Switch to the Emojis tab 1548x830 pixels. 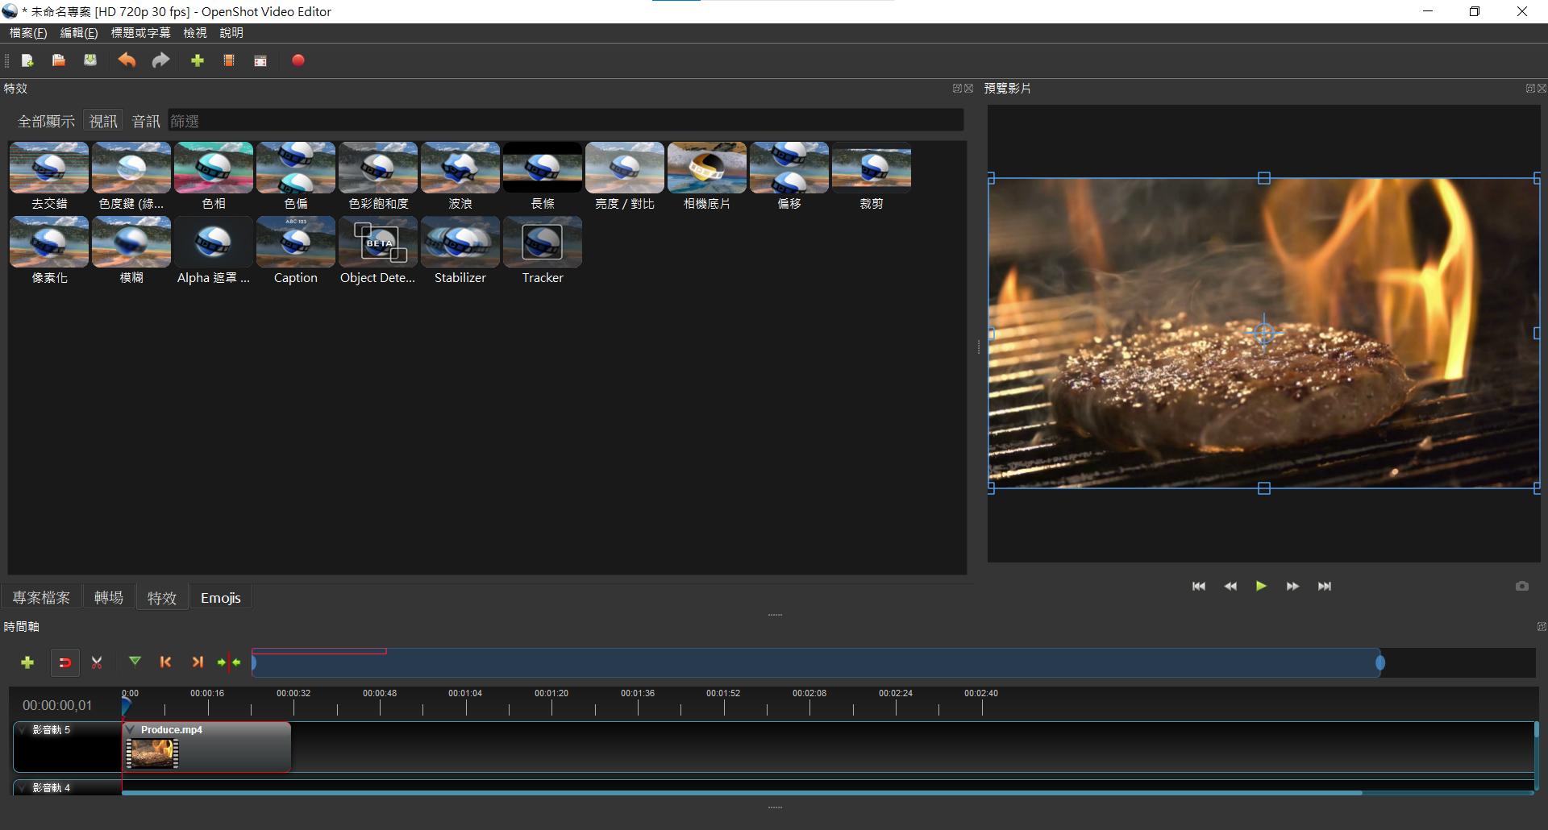click(x=220, y=598)
